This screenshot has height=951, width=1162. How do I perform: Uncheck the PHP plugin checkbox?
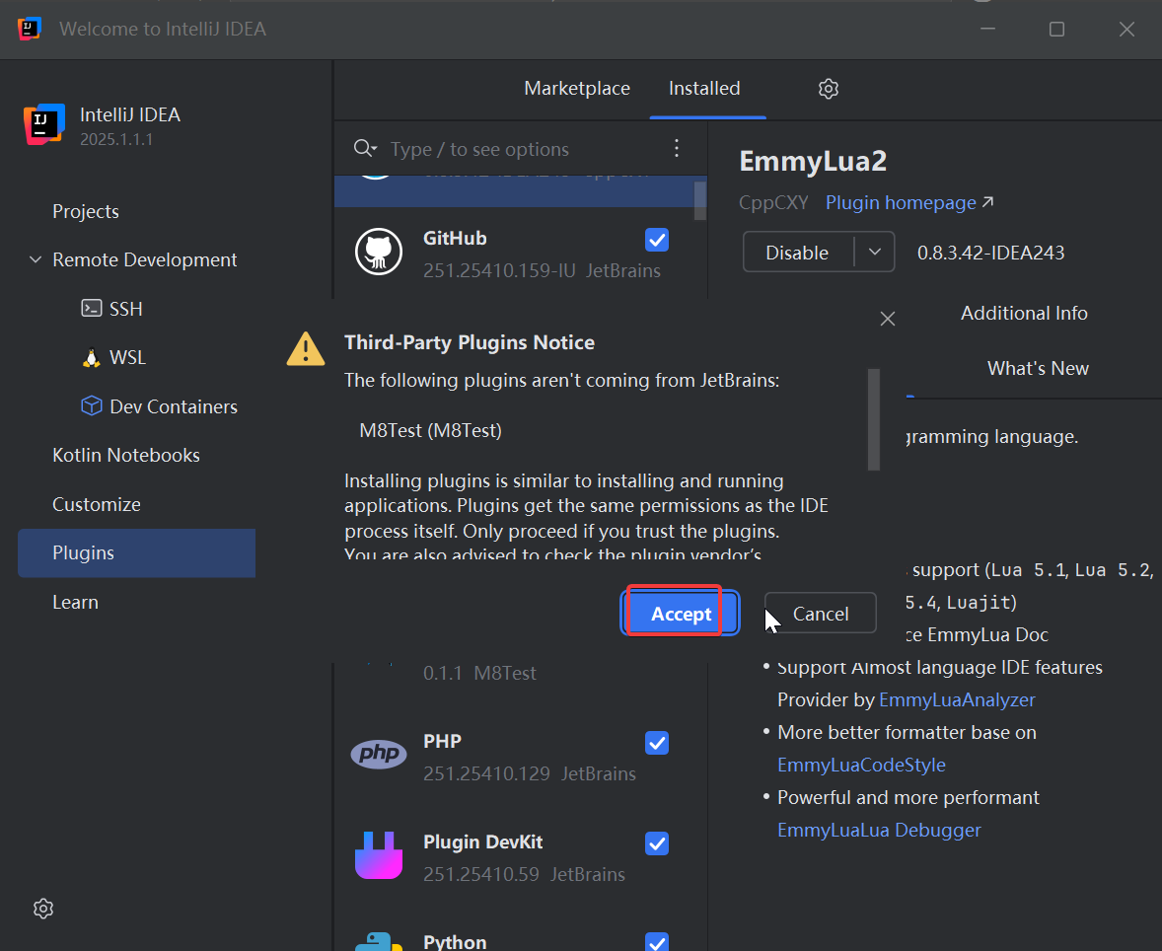click(x=656, y=743)
